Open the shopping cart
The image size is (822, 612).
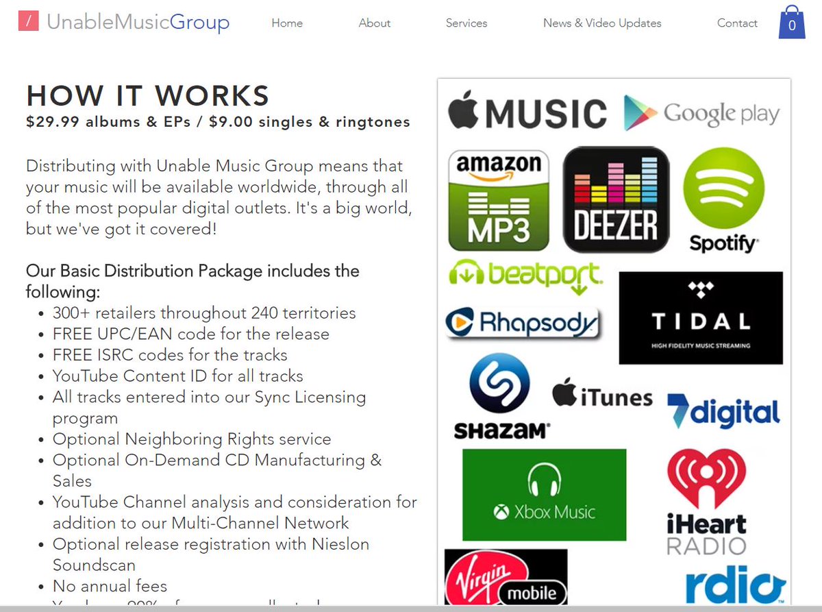pos(791,23)
